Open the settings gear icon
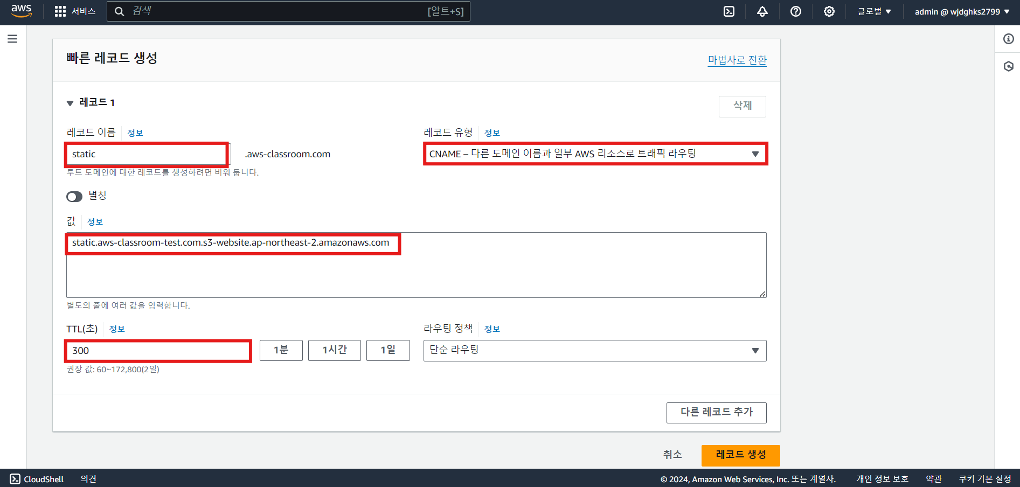This screenshot has height=487, width=1020. point(829,11)
